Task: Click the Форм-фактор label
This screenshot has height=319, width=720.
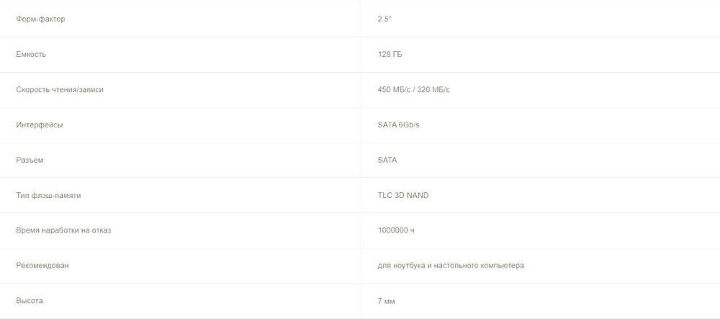Action: click(x=40, y=19)
